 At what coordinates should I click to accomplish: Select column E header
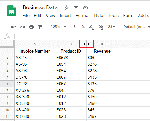coord(134,44)
